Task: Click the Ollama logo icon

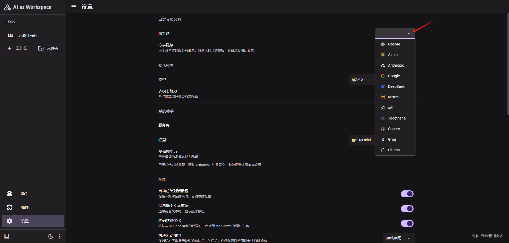Action: pos(383,150)
